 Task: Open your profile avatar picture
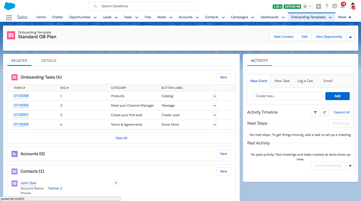353,6
